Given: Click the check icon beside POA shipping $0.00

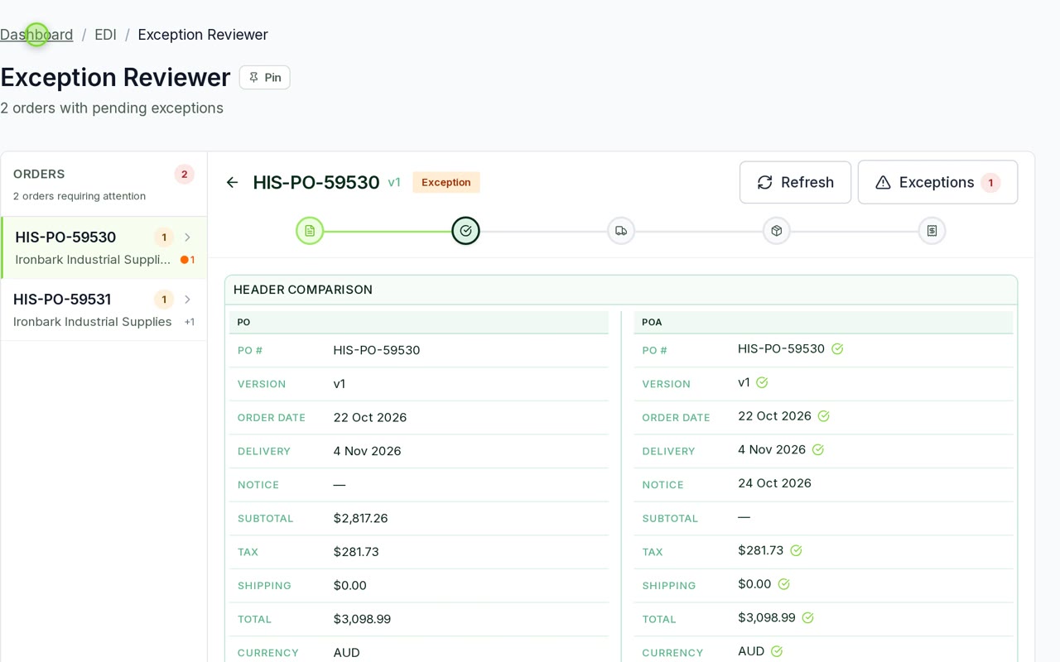Looking at the screenshot, I should pyautogui.click(x=783, y=584).
